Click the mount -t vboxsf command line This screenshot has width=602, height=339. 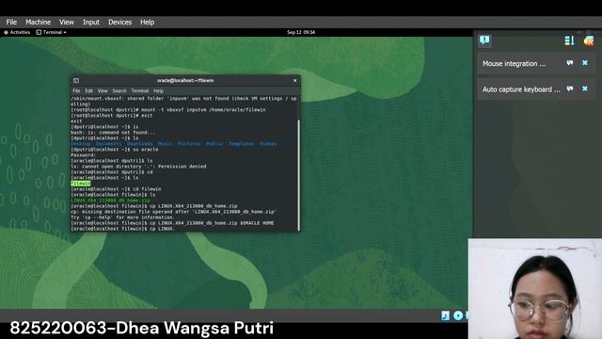click(168, 110)
